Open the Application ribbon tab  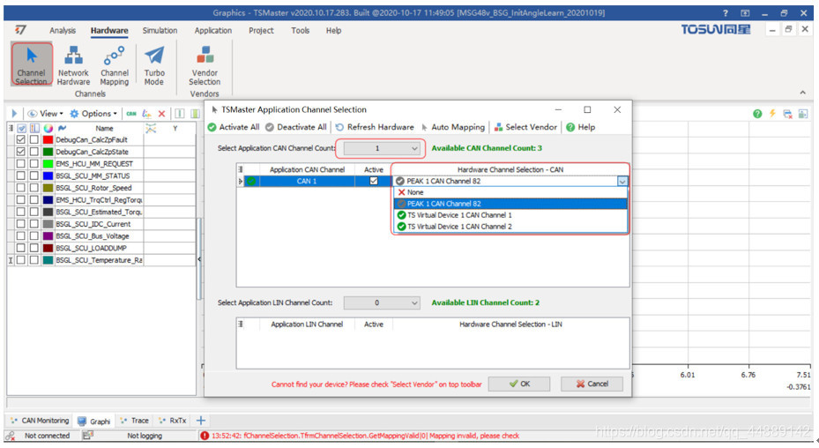tap(213, 30)
